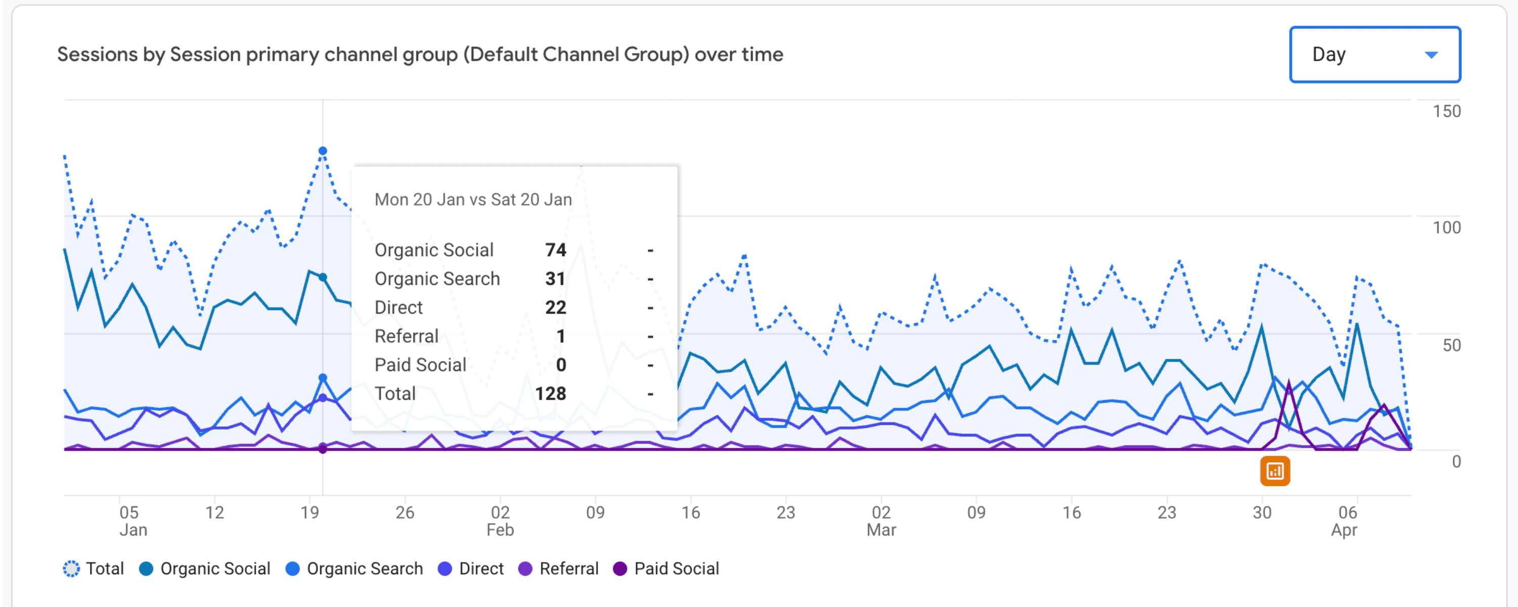Image resolution: width=1518 pixels, height=607 pixels.
Task: Click the Paid Social legend label
Action: click(677, 569)
